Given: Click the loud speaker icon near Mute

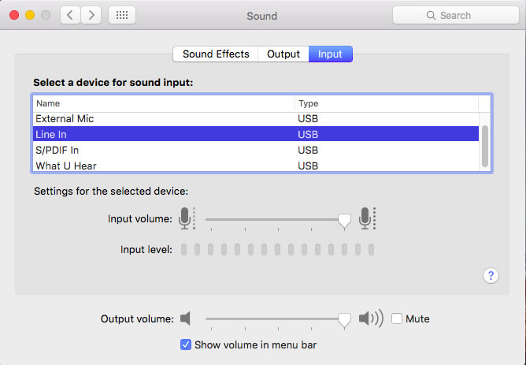Looking at the screenshot, I should click(371, 318).
